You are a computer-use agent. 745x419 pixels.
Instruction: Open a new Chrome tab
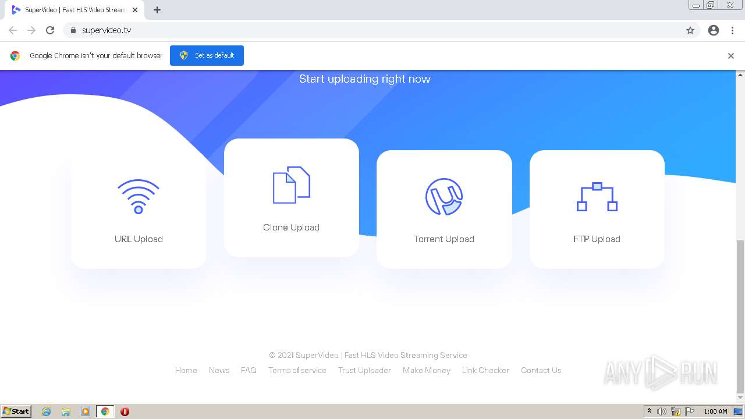pos(157,10)
